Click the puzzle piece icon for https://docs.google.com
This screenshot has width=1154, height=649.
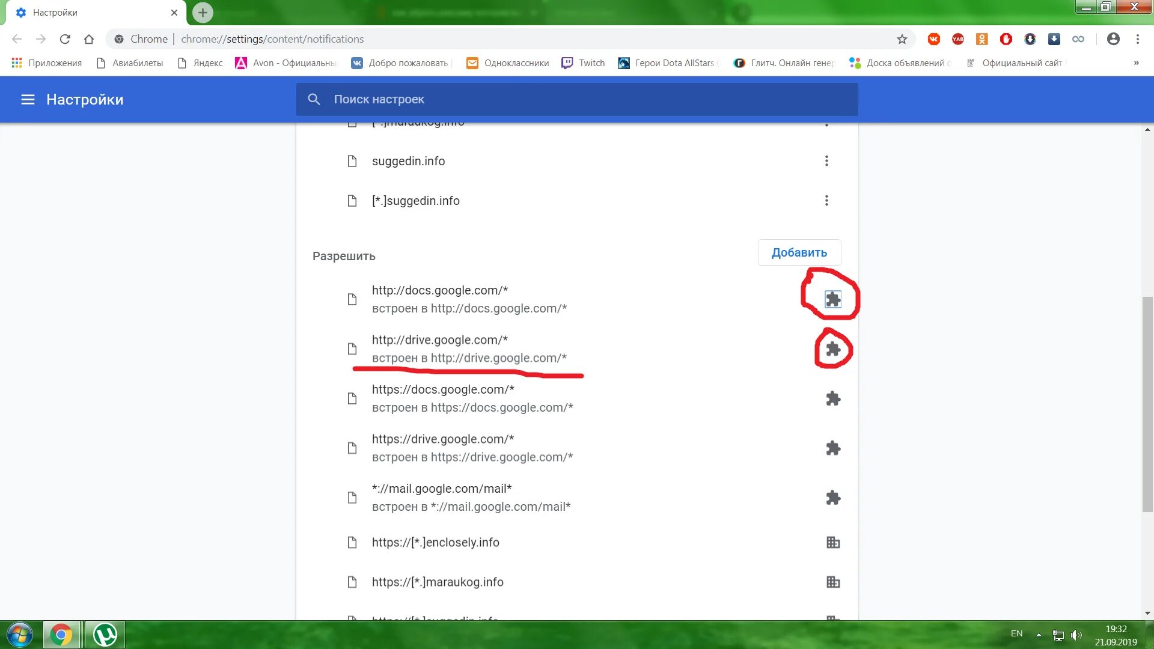(832, 398)
